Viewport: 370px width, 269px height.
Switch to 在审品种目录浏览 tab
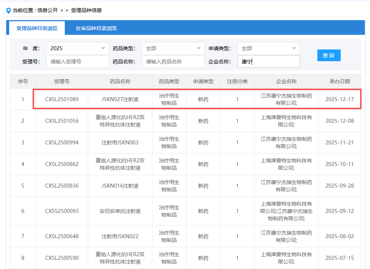point(96,28)
